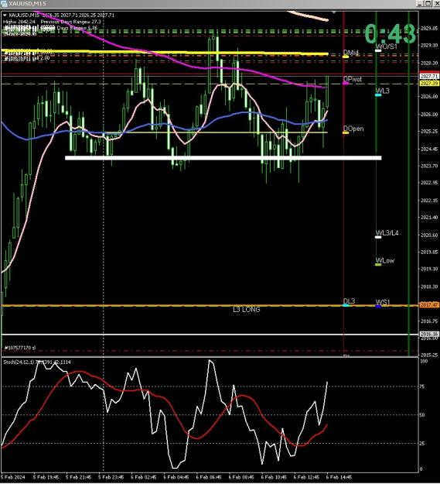Click the L3 LONG text label
440x484 pixels.
coord(247,310)
